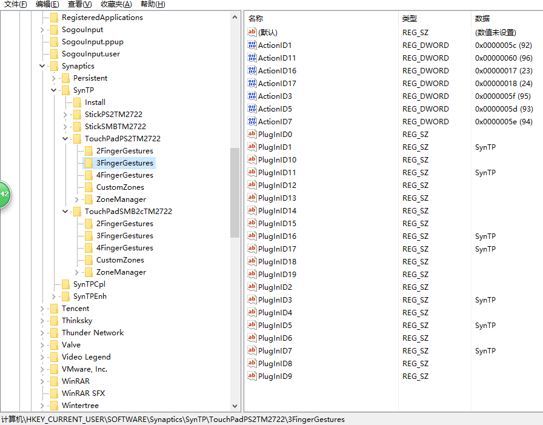Select ZoneManager under TouchPadSMB2cTM2722
This screenshot has height=425, width=543.
pos(121,272)
